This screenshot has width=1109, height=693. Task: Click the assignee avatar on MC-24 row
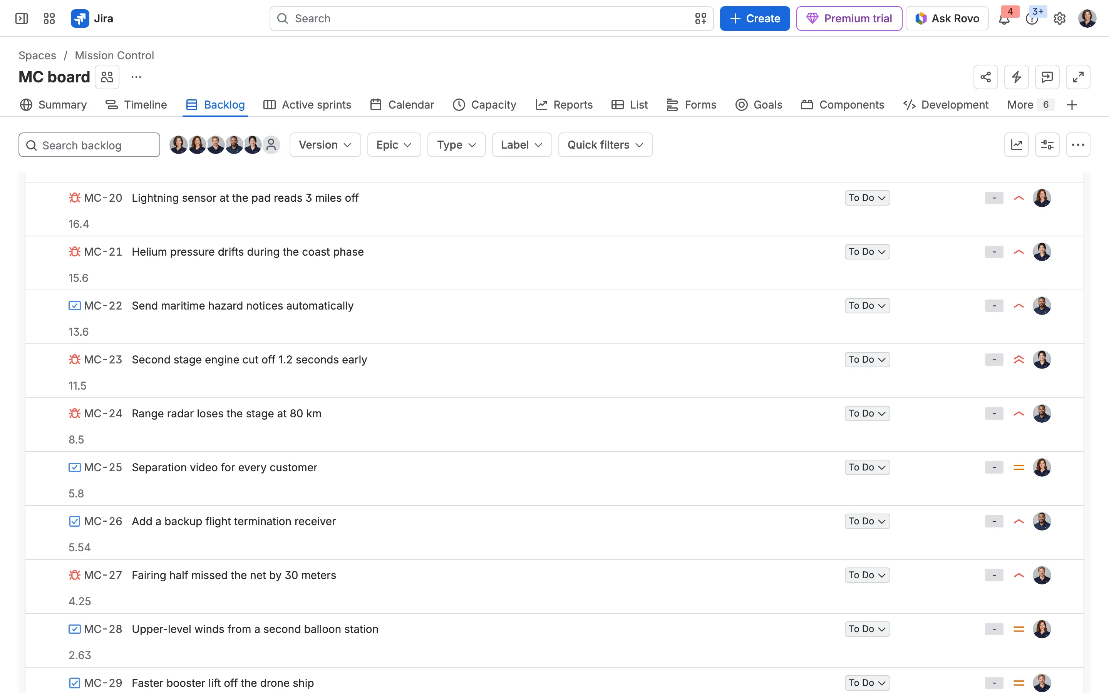1042,413
